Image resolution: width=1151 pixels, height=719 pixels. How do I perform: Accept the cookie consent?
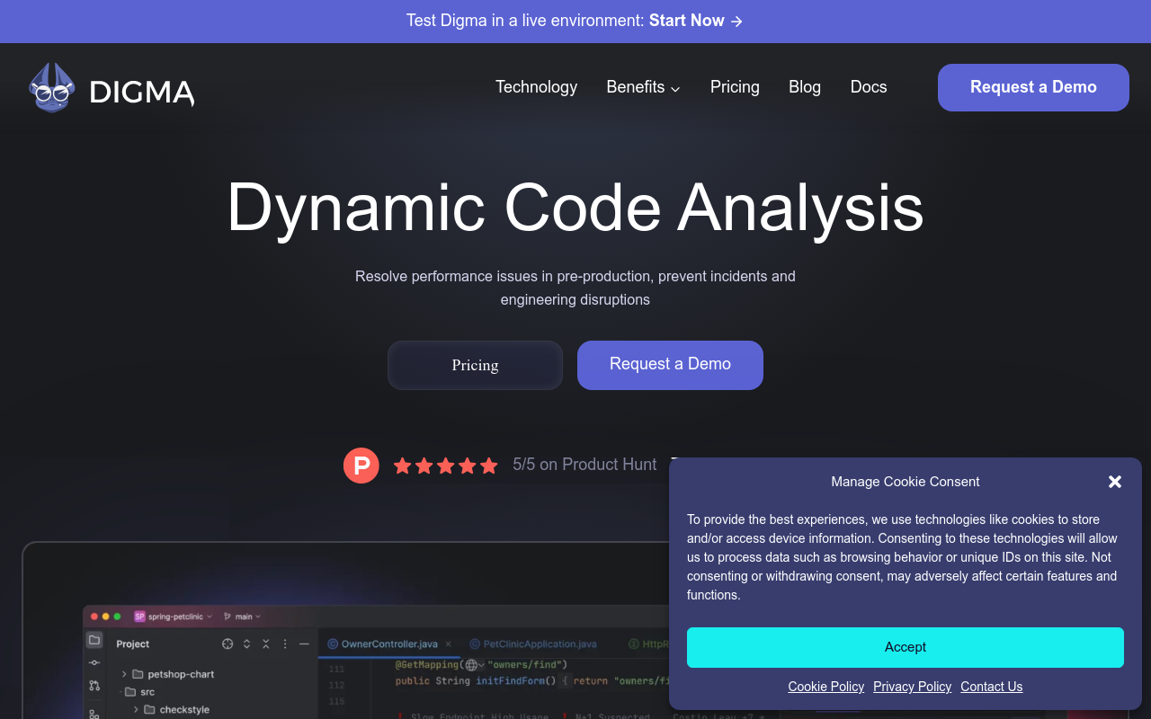point(906,647)
